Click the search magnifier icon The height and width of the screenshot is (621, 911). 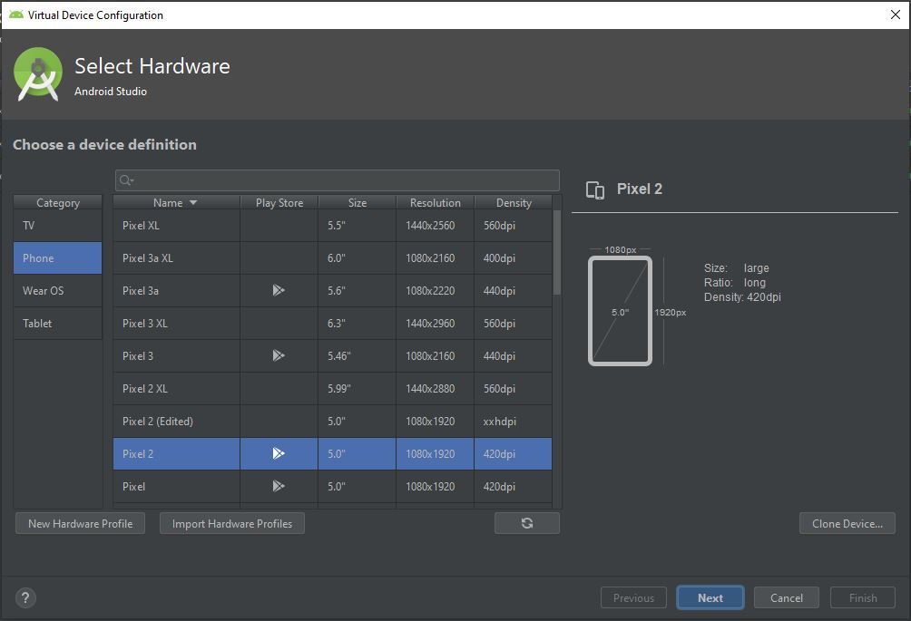(126, 180)
